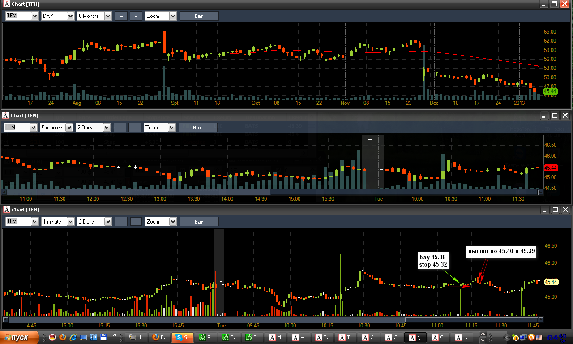Click the left scroll arrow of the 1 minute chart
Screen dimensions: 573x344
tap(5, 319)
